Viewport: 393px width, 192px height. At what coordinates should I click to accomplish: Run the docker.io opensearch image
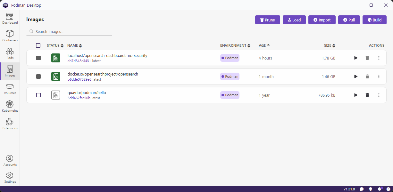click(356, 76)
